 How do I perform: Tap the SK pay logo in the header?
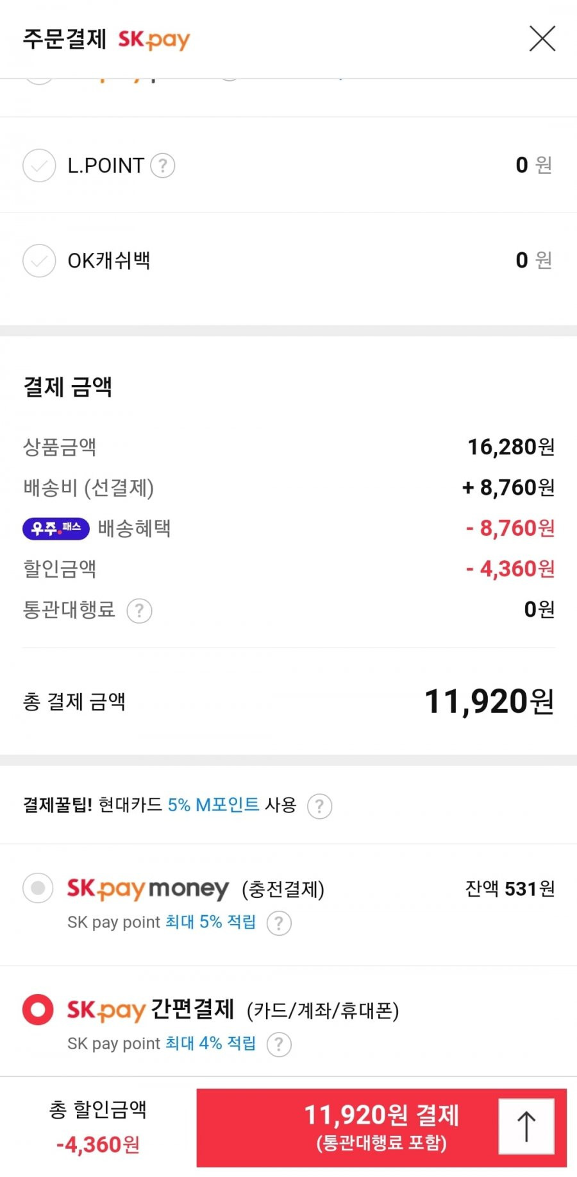154,40
